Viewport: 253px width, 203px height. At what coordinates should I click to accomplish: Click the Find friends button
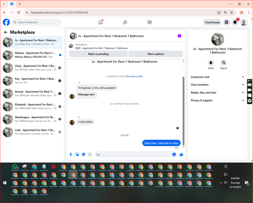(212, 22)
